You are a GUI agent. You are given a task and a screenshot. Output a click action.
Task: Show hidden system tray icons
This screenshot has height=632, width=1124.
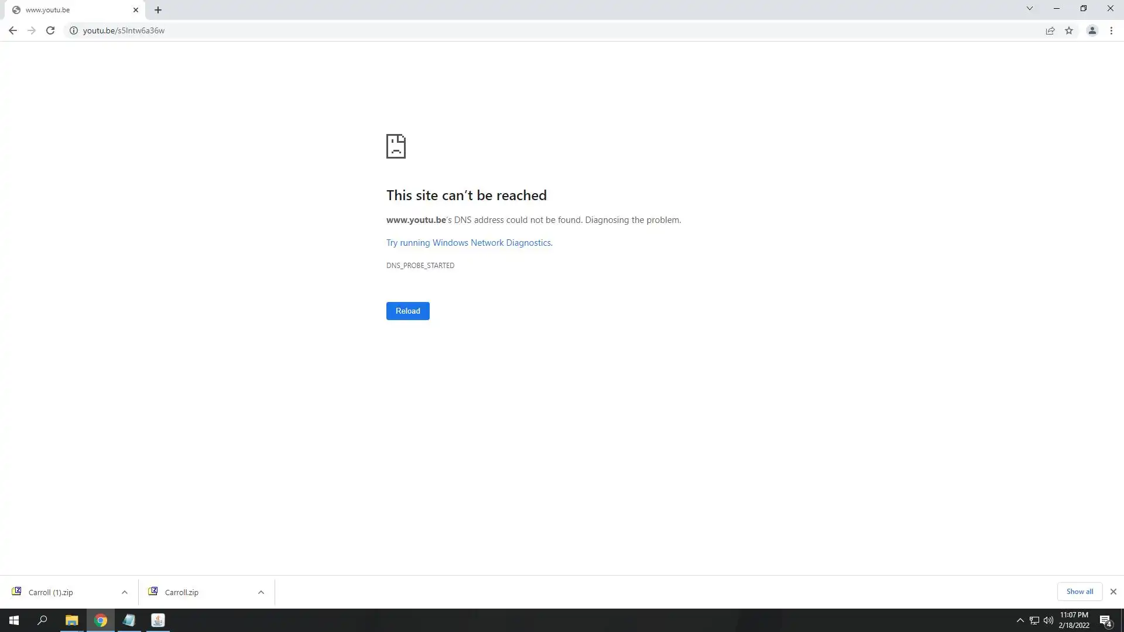[1020, 620]
